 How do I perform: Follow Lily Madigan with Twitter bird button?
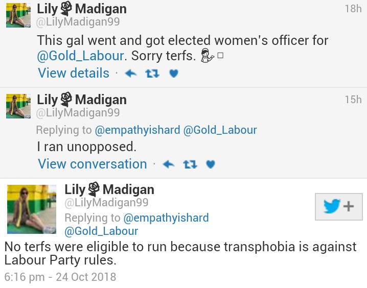pos(339,207)
